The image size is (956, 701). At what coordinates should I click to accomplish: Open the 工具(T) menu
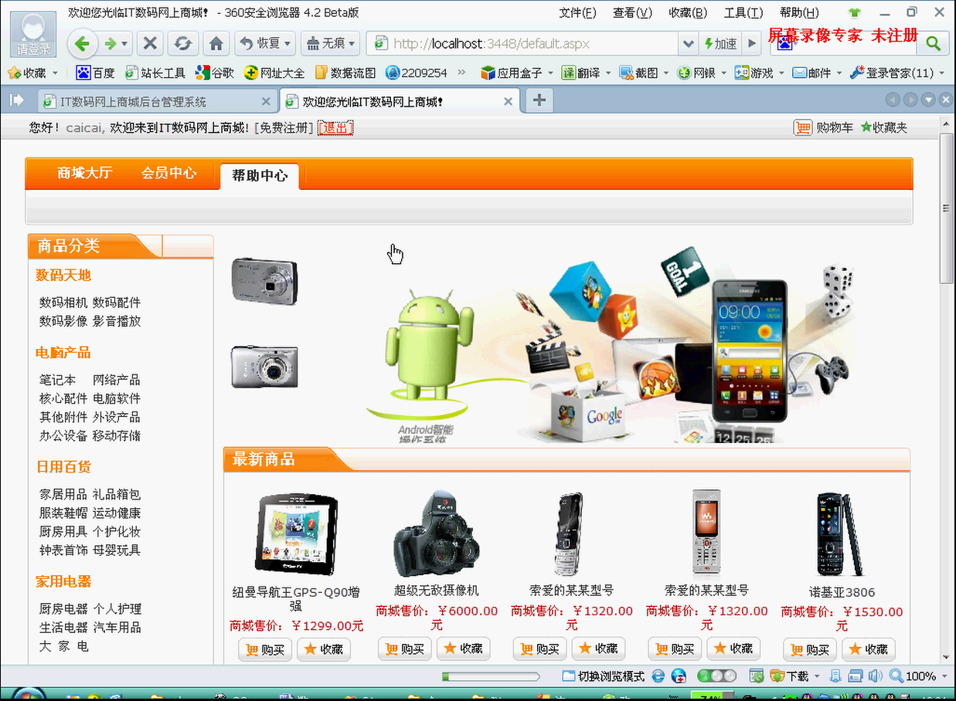coord(743,12)
